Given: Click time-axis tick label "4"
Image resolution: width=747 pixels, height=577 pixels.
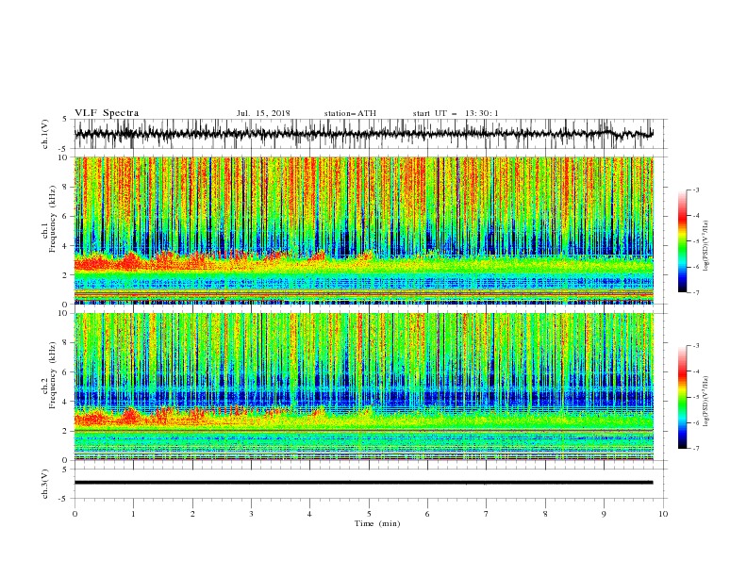Looking at the screenshot, I should point(310,514).
